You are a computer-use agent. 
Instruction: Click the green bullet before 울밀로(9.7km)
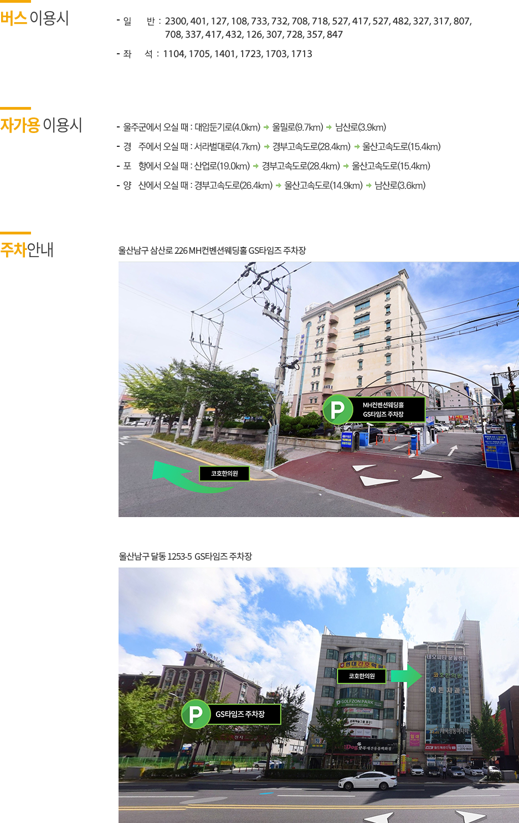click(x=266, y=127)
